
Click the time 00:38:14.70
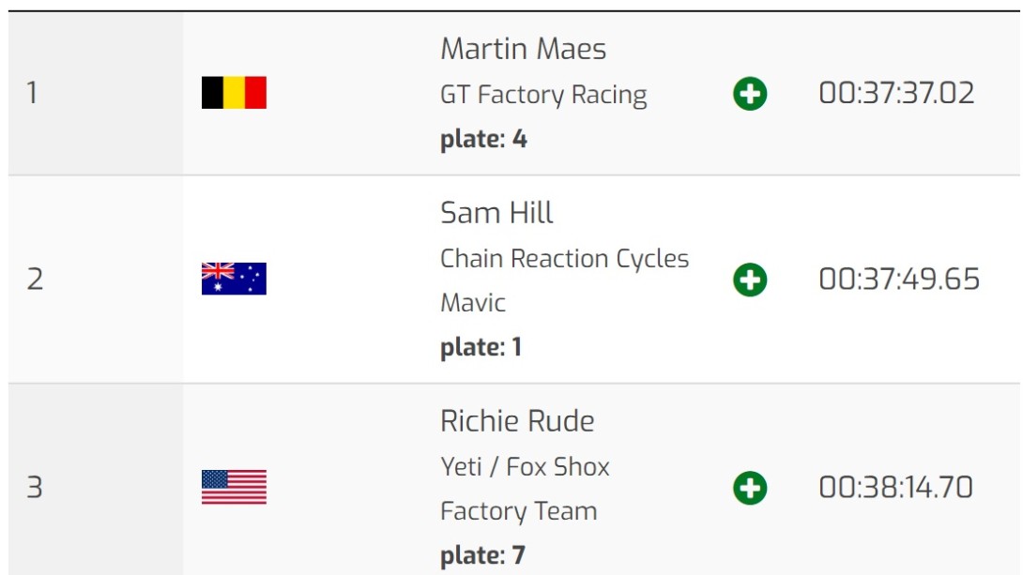coord(895,487)
